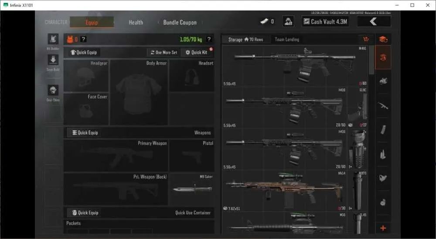The image size is (436, 239).
Task: Open the Team Lending tab
Action: tap(287, 40)
